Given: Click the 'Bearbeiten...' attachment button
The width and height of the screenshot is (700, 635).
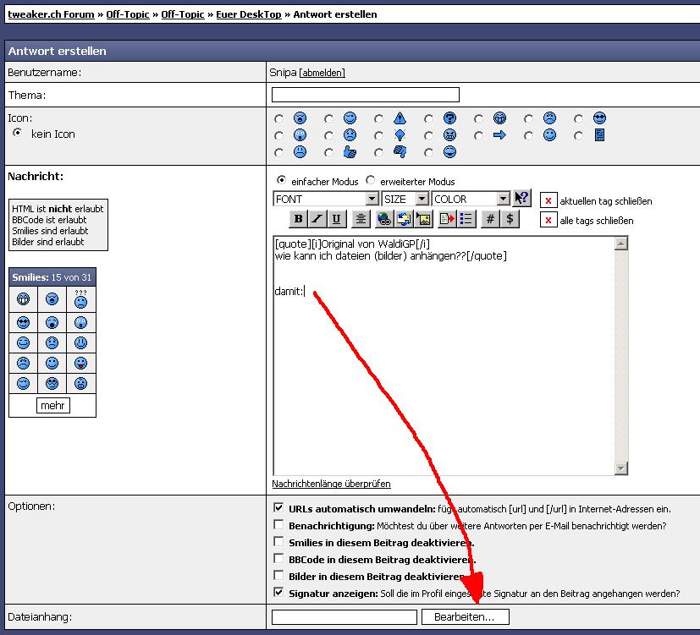Looking at the screenshot, I should (465, 617).
